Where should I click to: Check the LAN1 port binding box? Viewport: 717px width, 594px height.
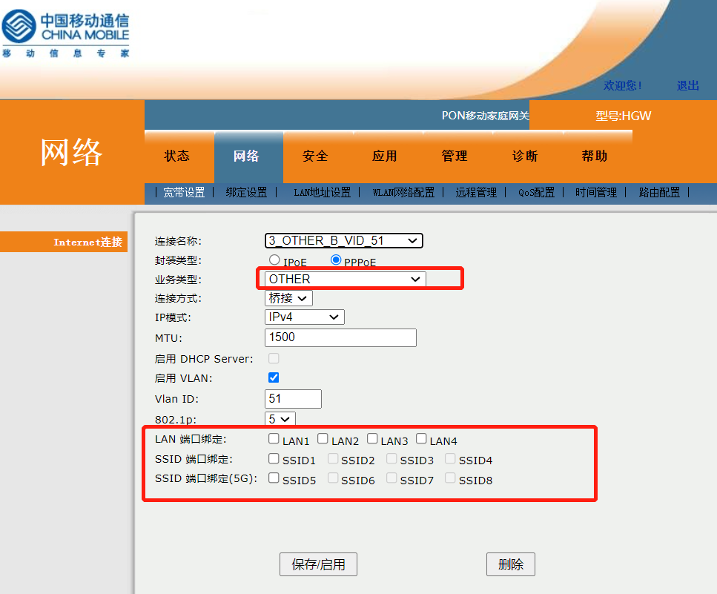[x=274, y=439]
